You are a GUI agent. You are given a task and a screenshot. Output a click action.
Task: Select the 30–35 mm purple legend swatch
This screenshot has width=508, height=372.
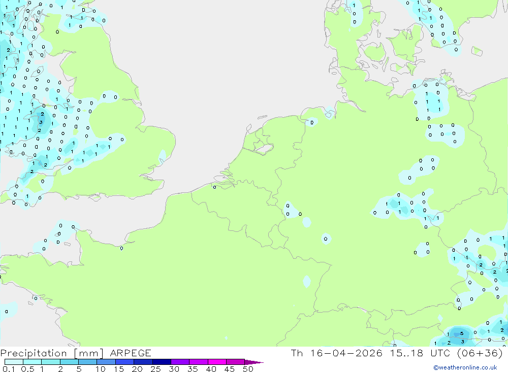(180, 362)
